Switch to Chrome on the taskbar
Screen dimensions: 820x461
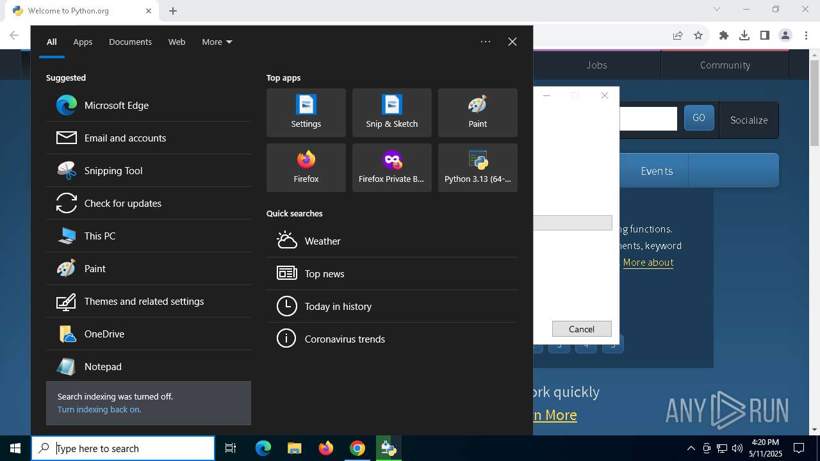357,448
